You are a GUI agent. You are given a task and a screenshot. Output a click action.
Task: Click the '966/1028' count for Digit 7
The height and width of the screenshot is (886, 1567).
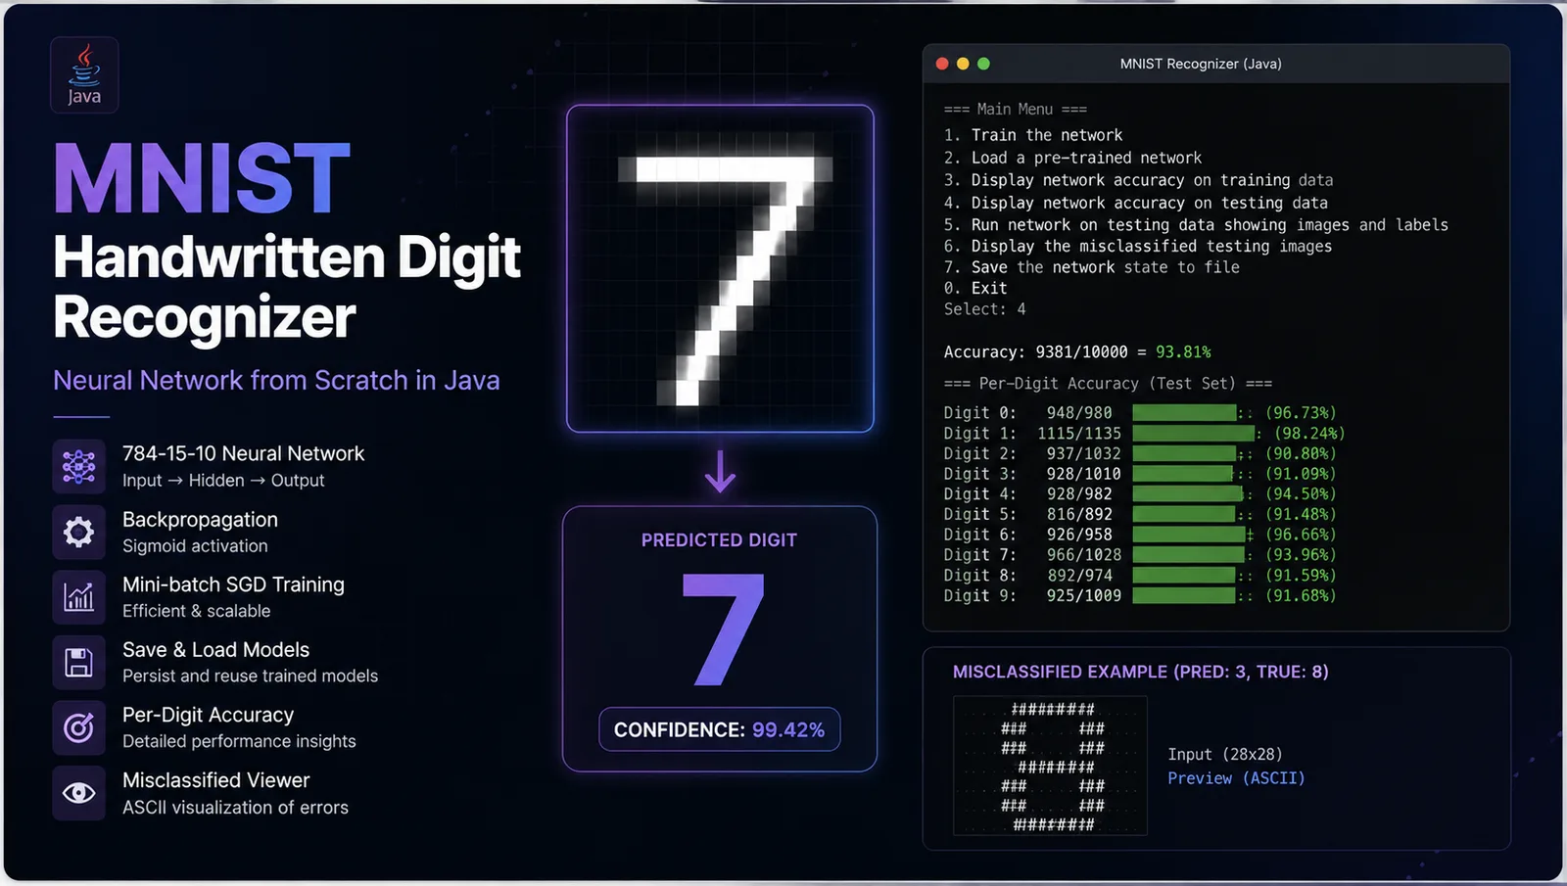click(1084, 555)
